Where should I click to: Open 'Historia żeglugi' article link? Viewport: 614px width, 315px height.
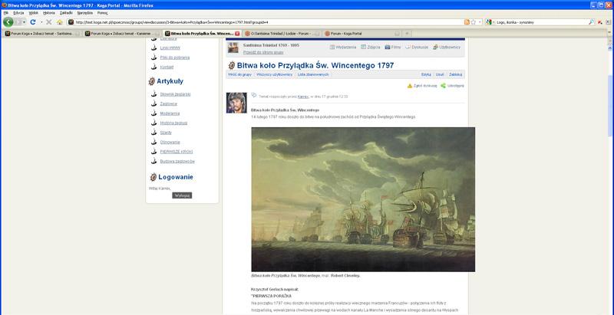pyautogui.click(x=173, y=123)
